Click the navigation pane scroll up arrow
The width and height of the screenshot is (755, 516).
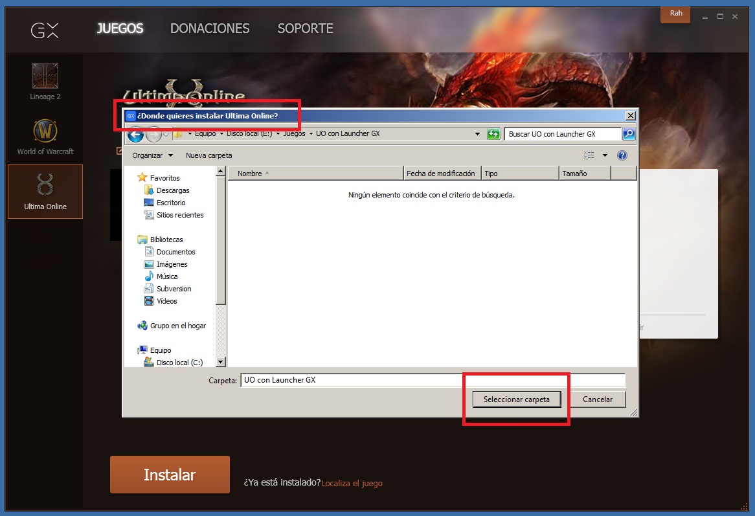221,172
